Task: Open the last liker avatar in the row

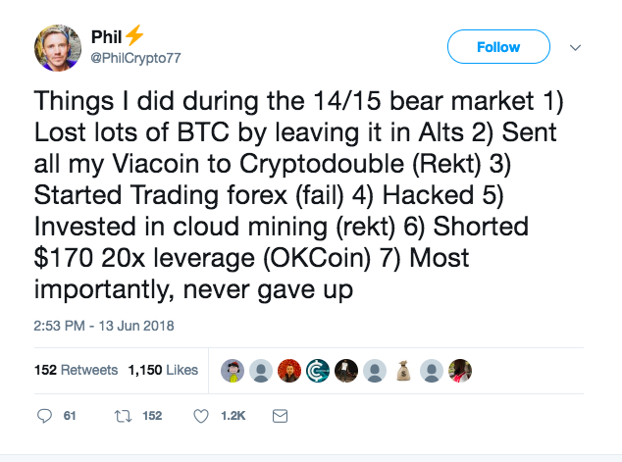Action: coord(460,370)
